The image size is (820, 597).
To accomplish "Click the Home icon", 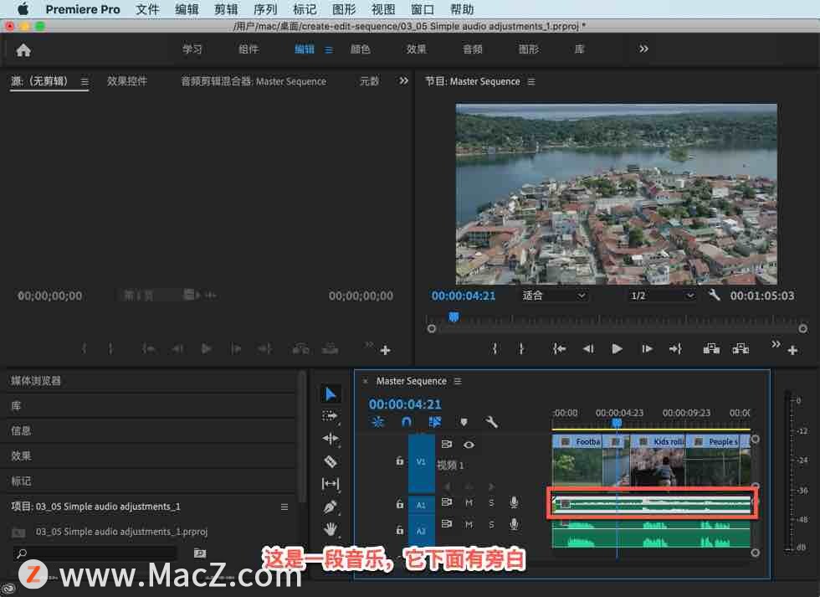I will (23, 50).
